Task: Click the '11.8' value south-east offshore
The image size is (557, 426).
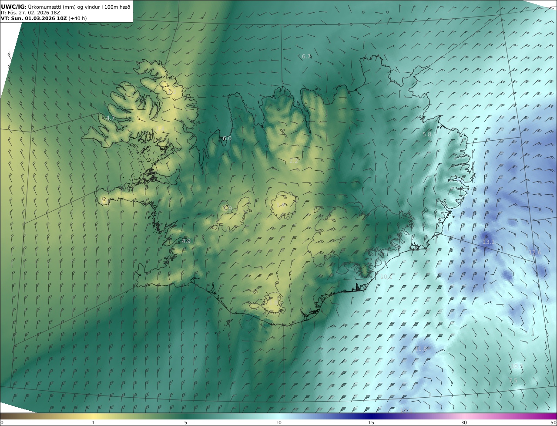Action: pyautogui.click(x=420, y=348)
